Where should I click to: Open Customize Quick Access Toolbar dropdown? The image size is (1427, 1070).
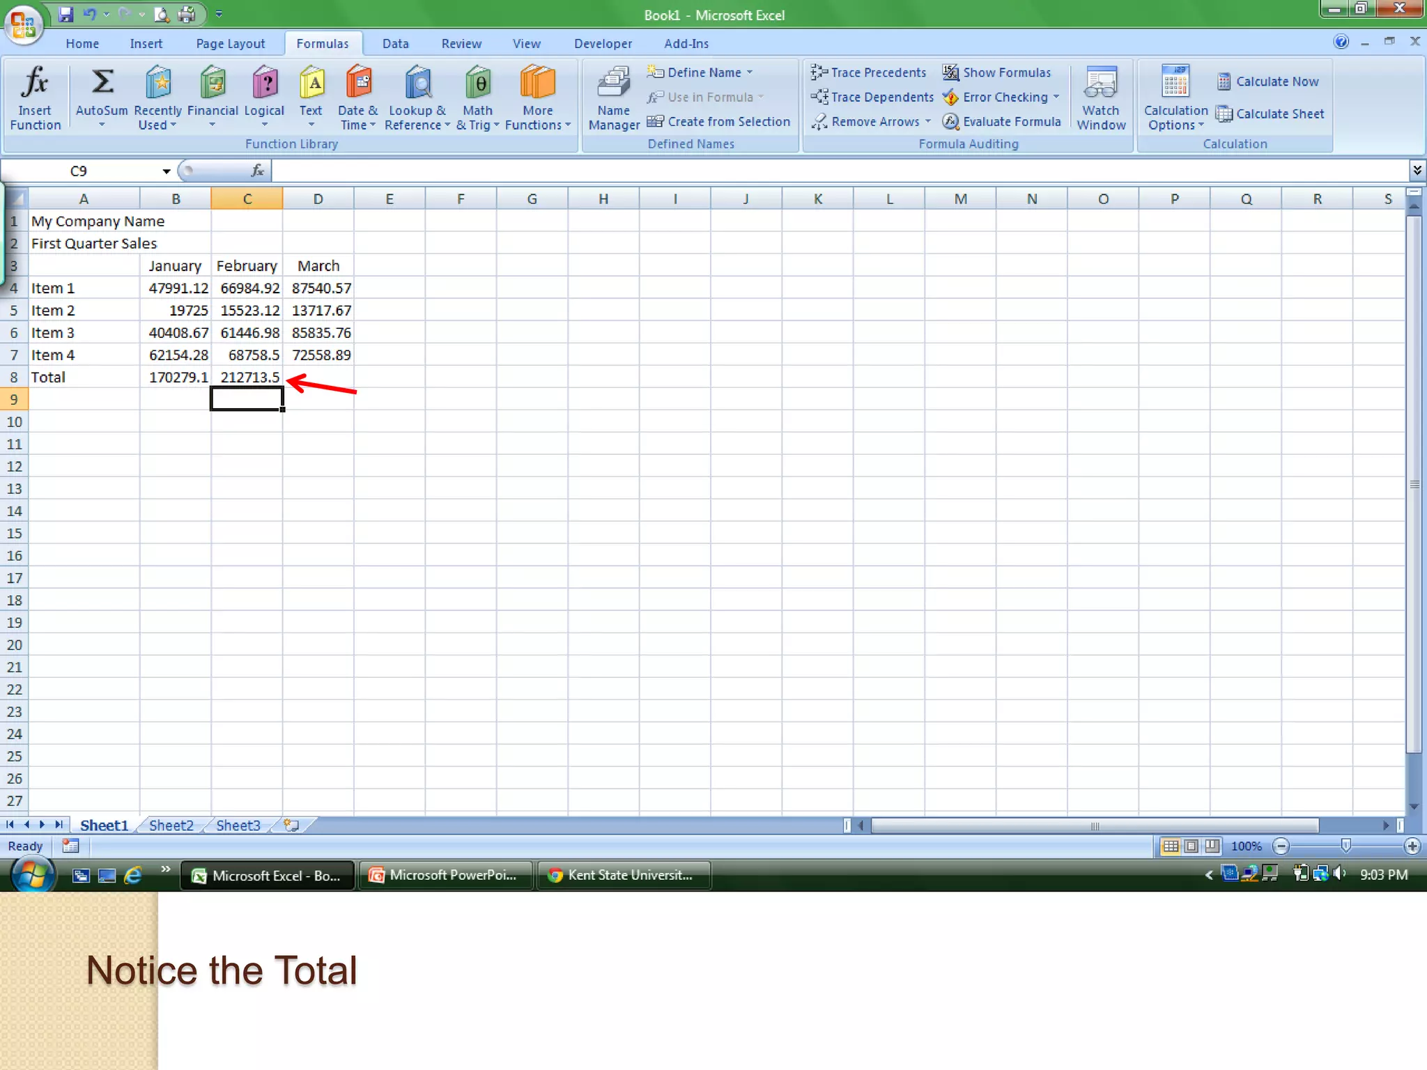coord(219,14)
